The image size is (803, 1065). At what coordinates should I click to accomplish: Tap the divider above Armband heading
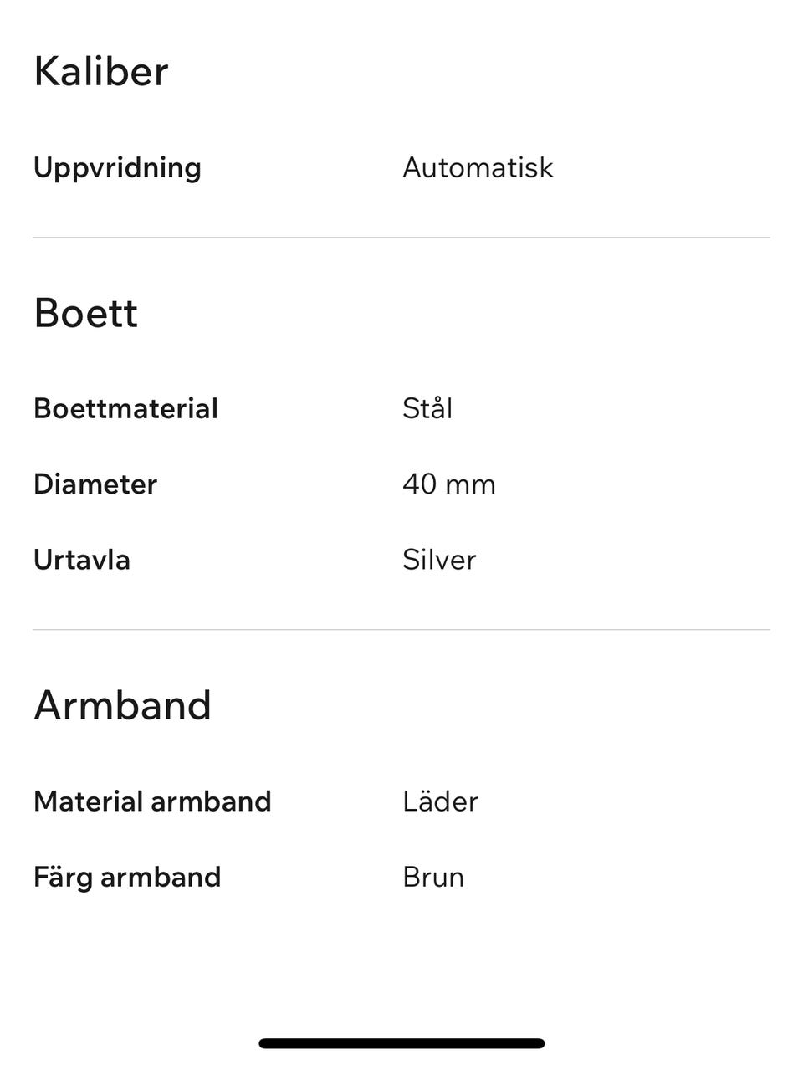401,630
